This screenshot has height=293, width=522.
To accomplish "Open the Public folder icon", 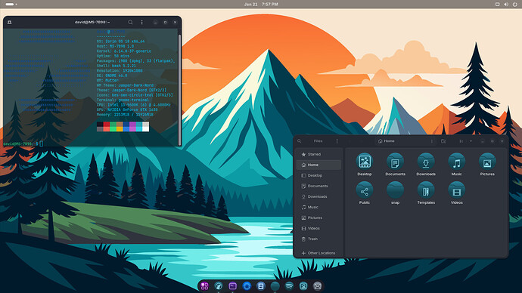I will tap(364, 190).
